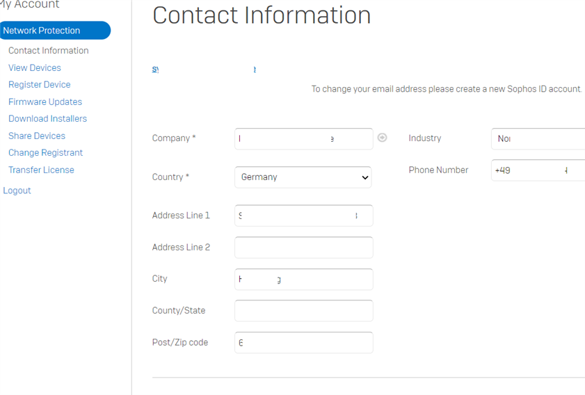Image resolution: width=585 pixels, height=395 pixels.
Task: Focus the Address Line 1 field
Action: tap(304, 216)
